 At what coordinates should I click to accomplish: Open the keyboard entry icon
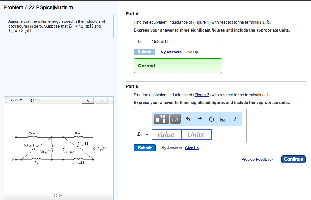coord(223,119)
